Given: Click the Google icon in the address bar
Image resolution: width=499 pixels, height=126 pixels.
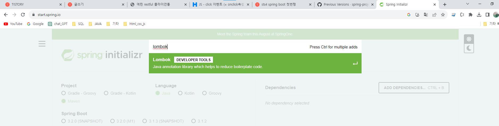Looking at the screenshot, I should tap(409, 15).
